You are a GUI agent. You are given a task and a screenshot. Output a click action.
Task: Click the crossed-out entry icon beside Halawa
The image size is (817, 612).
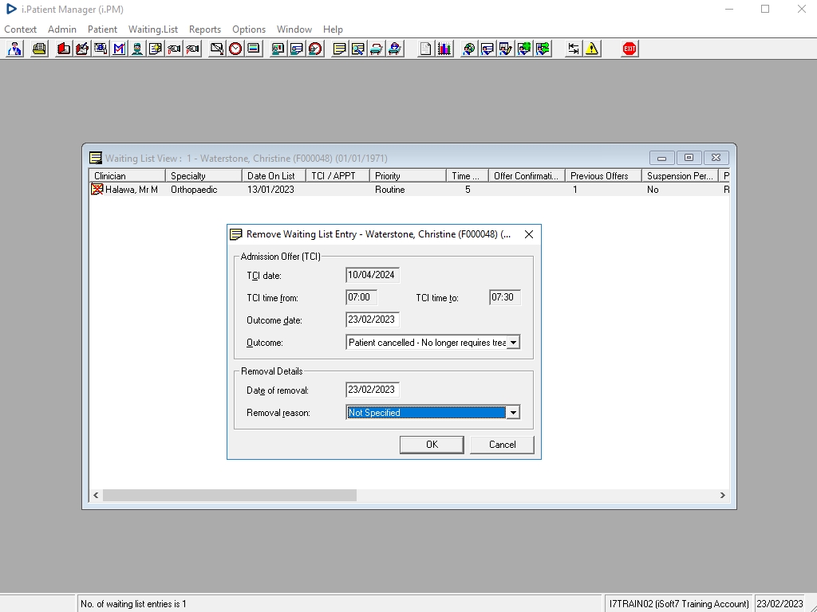[97, 189]
